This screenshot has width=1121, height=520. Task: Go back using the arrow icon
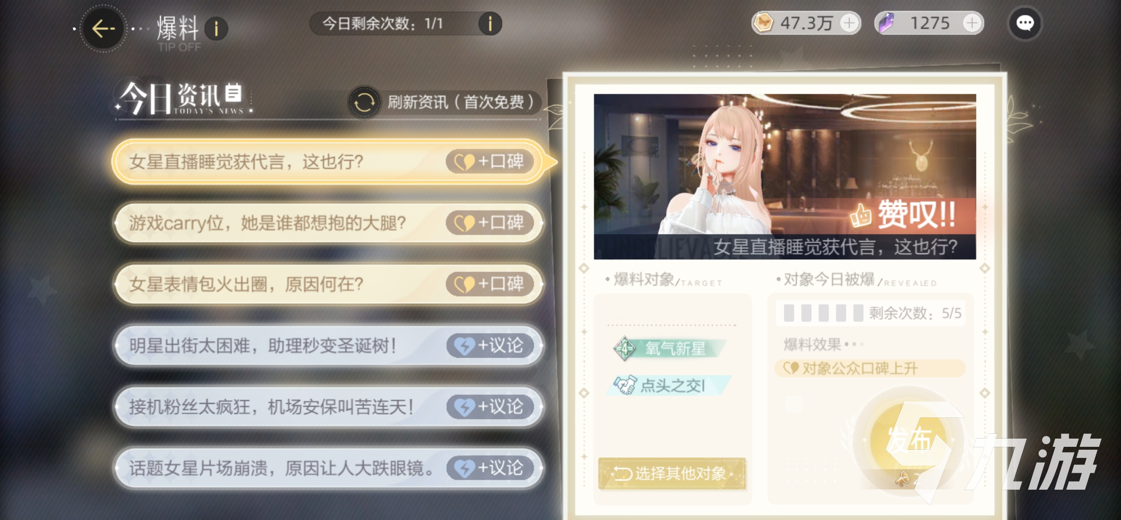tap(103, 28)
